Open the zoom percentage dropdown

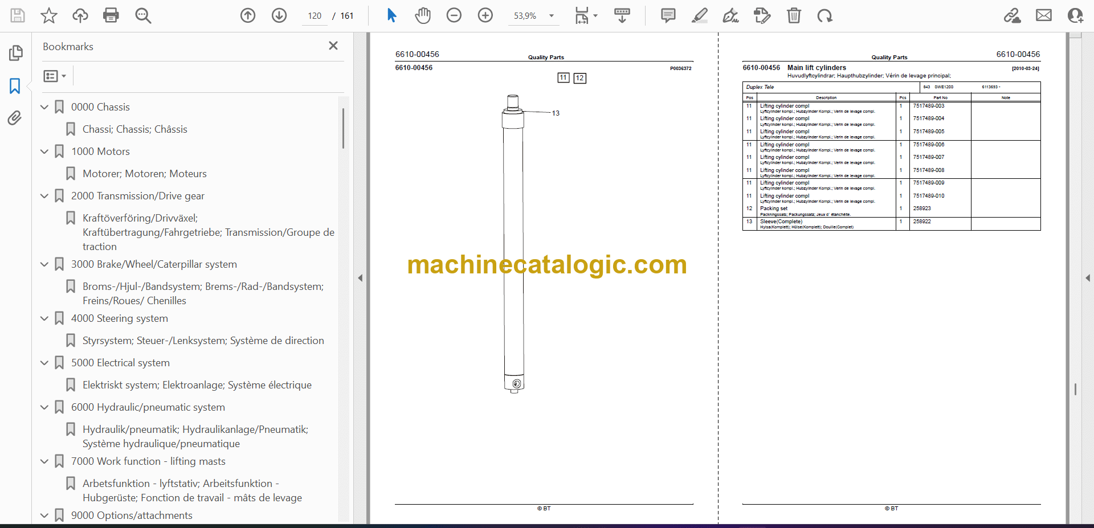[551, 16]
